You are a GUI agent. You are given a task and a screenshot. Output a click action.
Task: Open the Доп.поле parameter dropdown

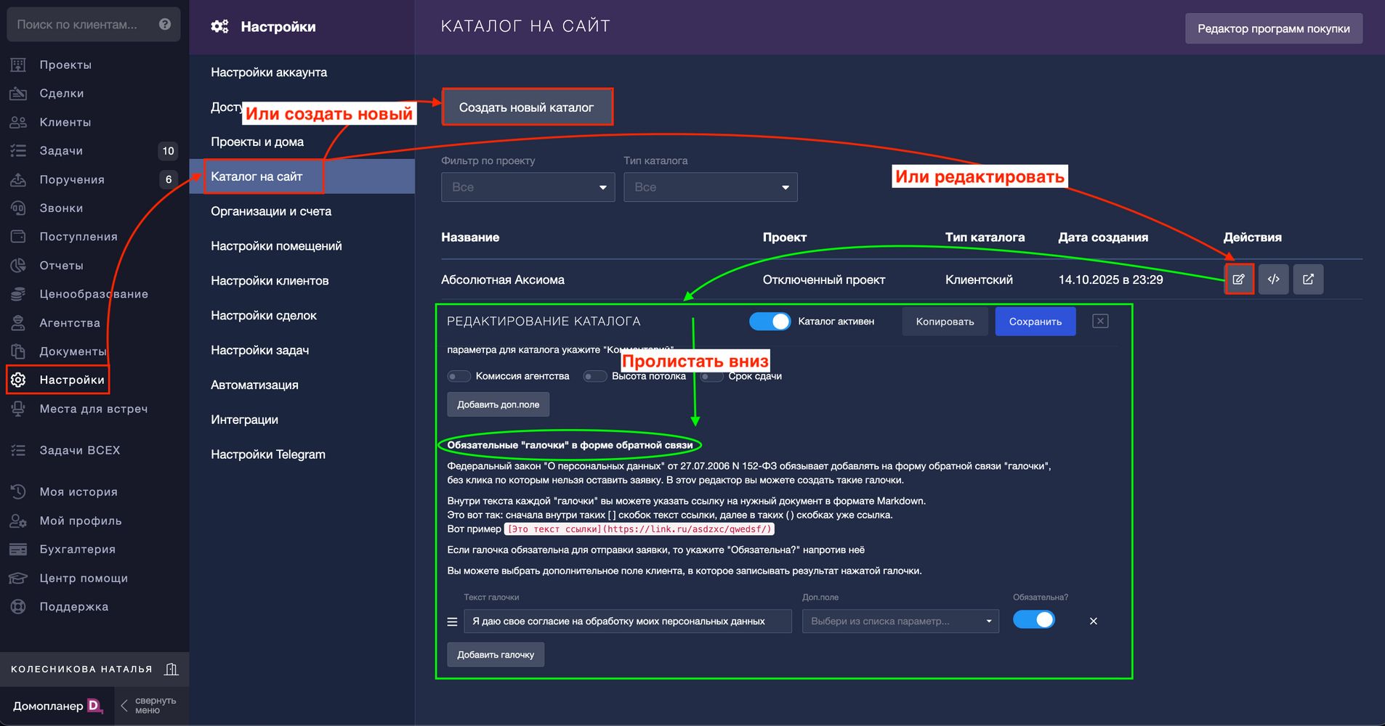900,621
